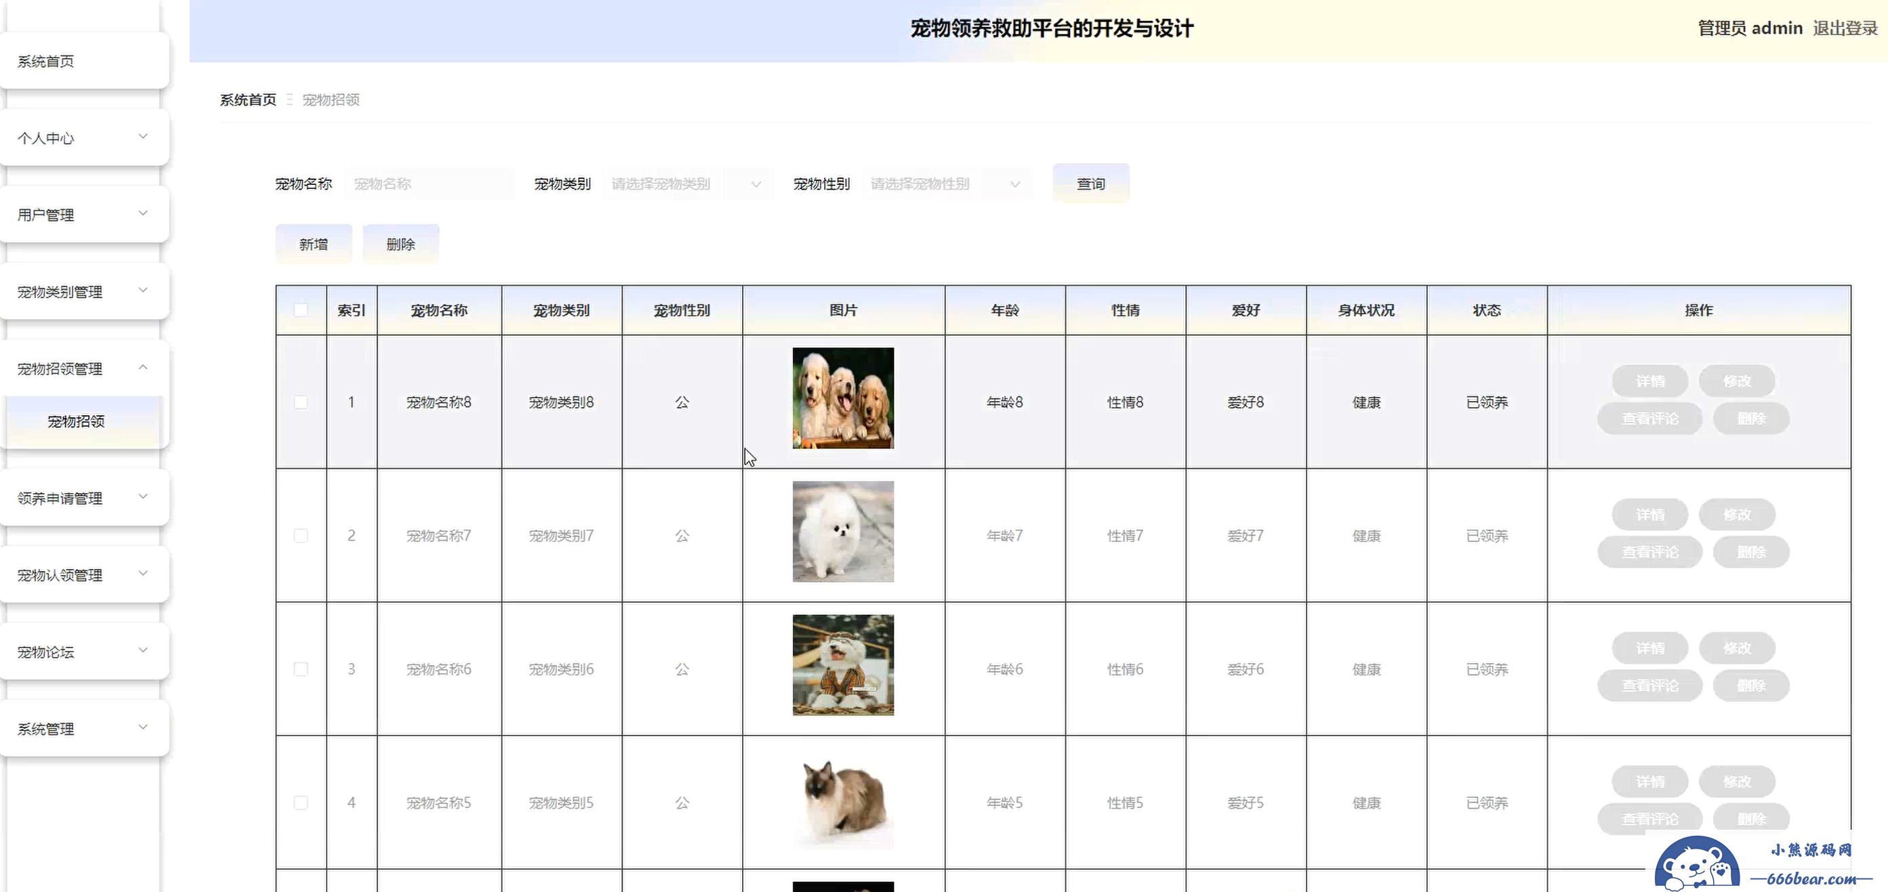This screenshot has height=892, width=1888.
Task: Click 详情 for 宠物名称7
Action: pos(1650,515)
